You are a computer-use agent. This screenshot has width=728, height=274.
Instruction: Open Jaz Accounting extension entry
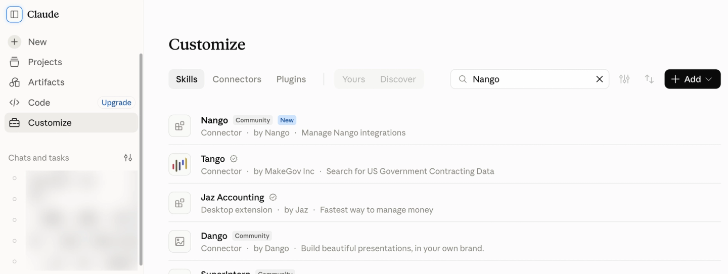pyautogui.click(x=444, y=203)
